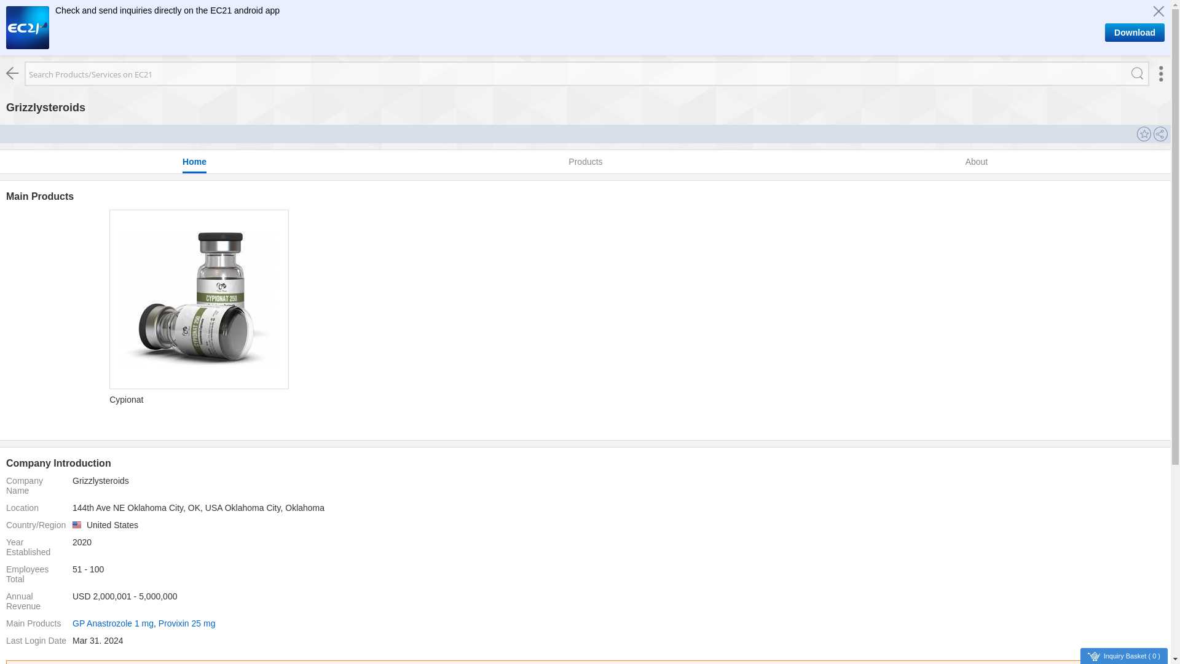Click the back navigation arrow icon
The width and height of the screenshot is (1180, 664).
[12, 73]
